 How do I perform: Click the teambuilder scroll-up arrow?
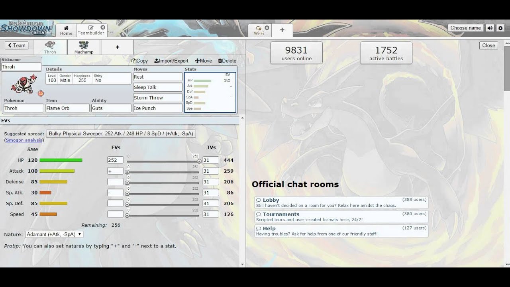tap(242, 118)
